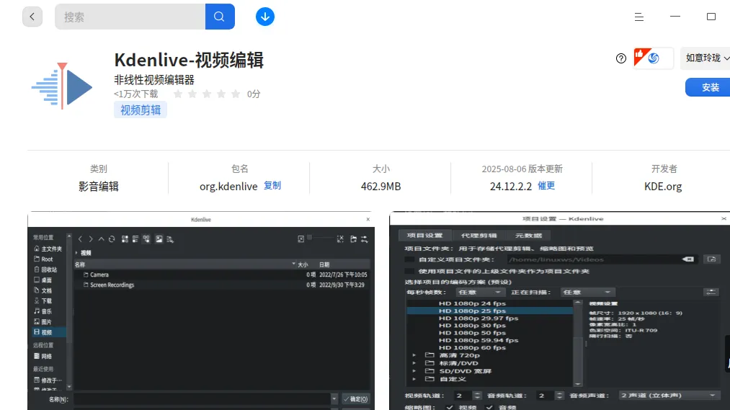Click the 开发者 column label

coord(664,169)
